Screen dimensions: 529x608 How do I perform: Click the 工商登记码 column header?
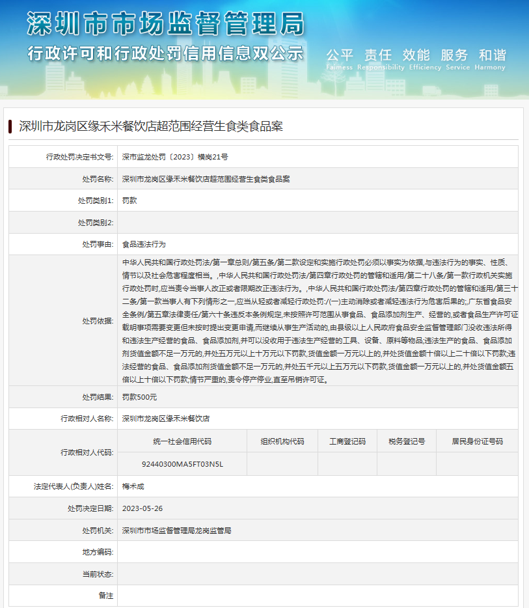347,441
